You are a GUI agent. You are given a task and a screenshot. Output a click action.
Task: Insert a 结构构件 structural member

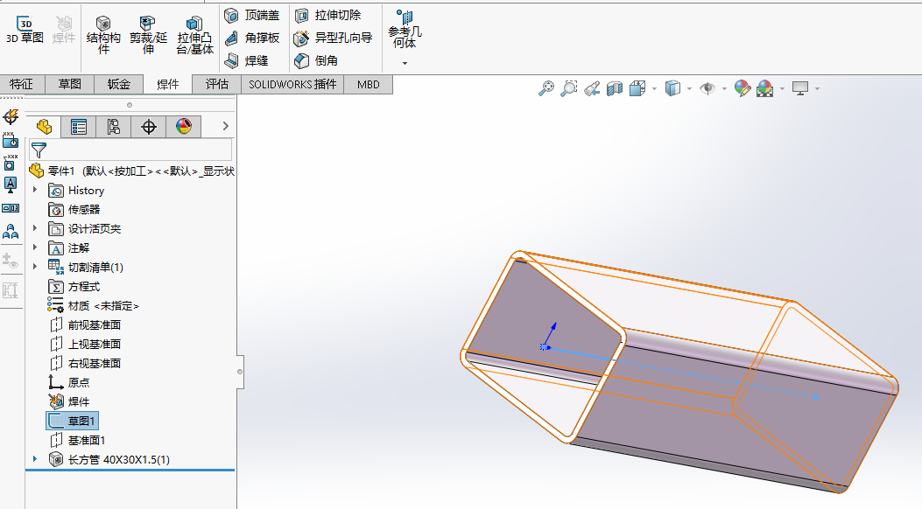tap(103, 35)
